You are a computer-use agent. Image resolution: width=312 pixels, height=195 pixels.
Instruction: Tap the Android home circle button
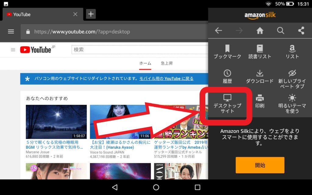(x=156, y=187)
